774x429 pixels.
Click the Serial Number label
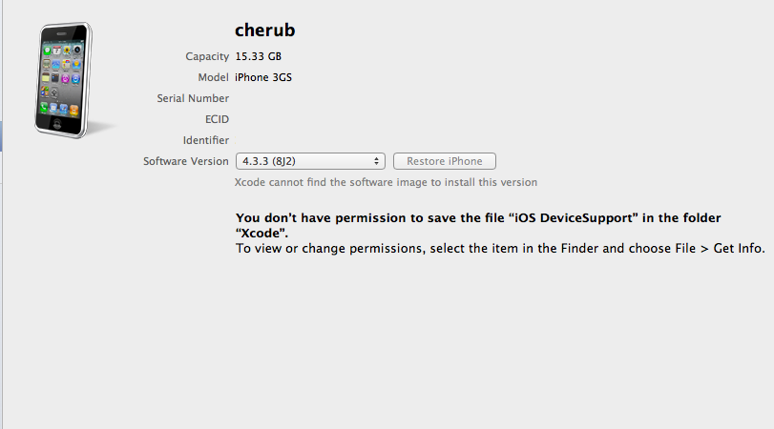pos(193,98)
